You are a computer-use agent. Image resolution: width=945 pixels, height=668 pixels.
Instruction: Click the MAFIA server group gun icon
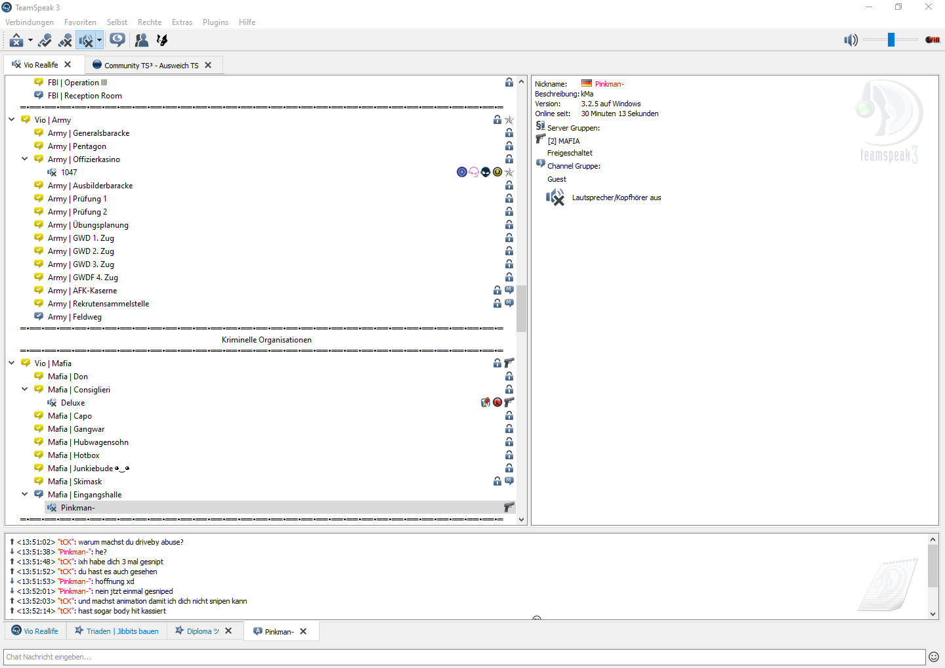point(541,138)
